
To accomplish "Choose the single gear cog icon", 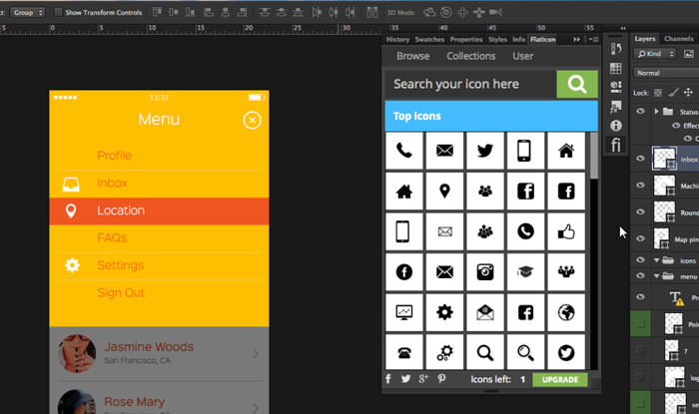I will 444,312.
